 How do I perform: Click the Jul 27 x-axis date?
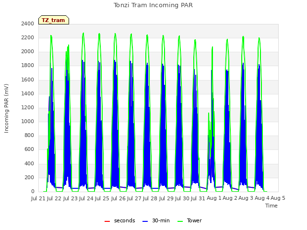(134, 198)
